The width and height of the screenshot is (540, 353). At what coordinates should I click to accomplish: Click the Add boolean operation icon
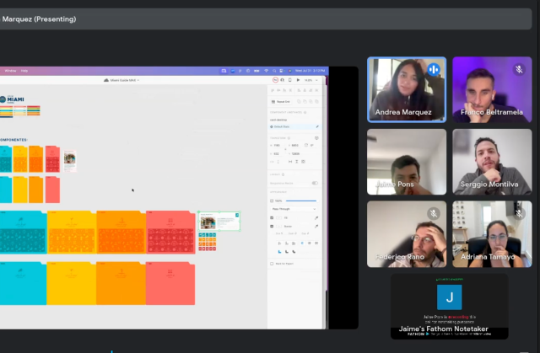click(299, 102)
